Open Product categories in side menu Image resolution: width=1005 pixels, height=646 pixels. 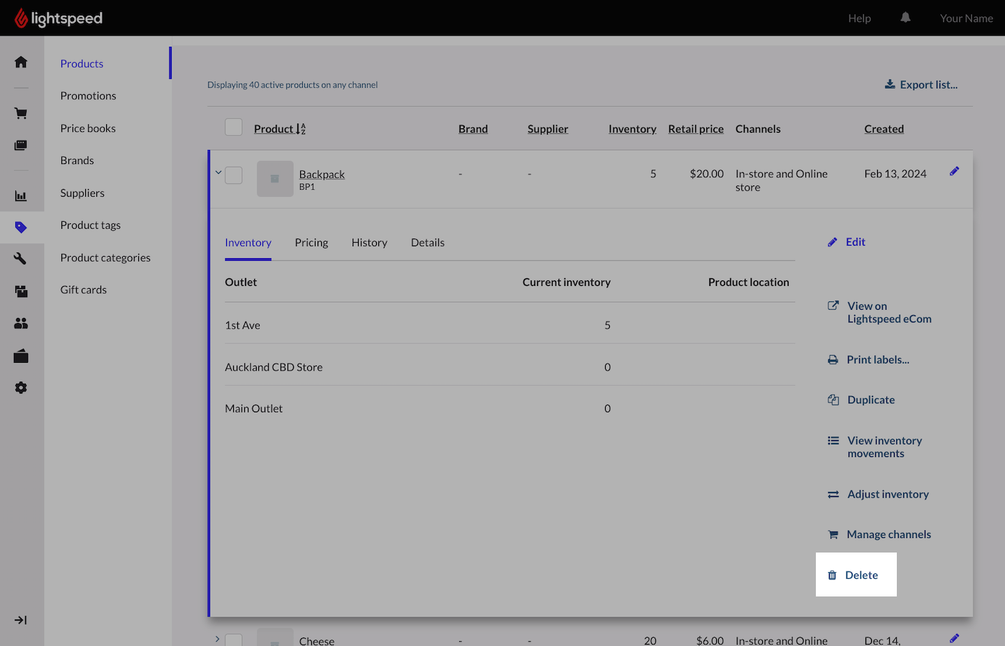105,257
